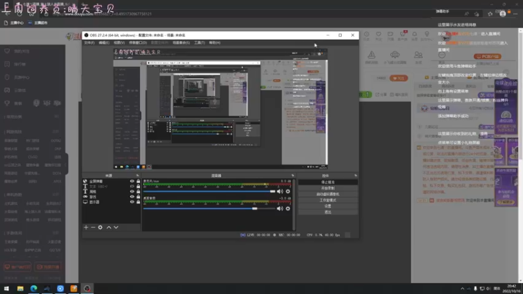Enable 工作室模式 studio mode button
Screen dimensions: 523x294
click(x=328, y=201)
